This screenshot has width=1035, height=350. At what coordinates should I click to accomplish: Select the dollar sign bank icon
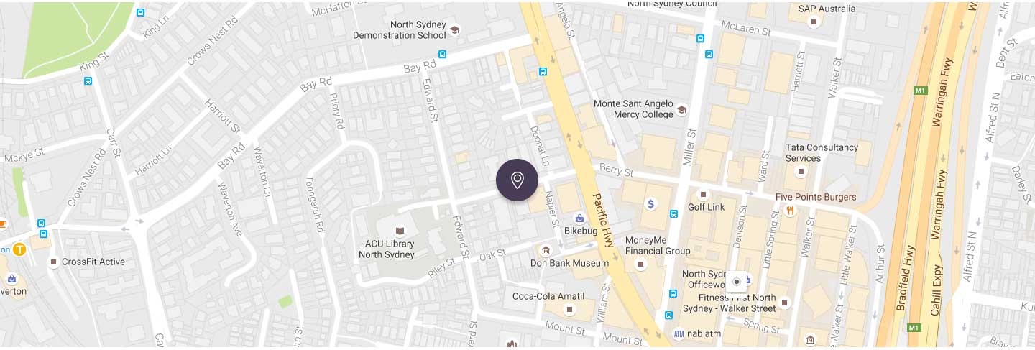coord(650,204)
